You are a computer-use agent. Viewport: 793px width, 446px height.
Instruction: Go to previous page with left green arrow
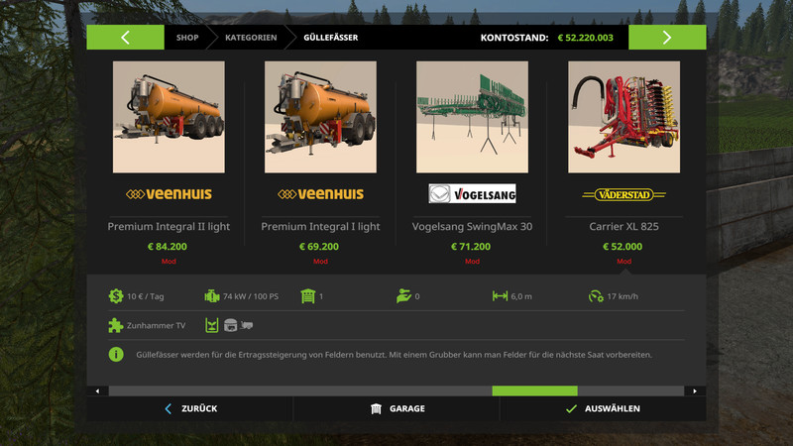point(126,38)
